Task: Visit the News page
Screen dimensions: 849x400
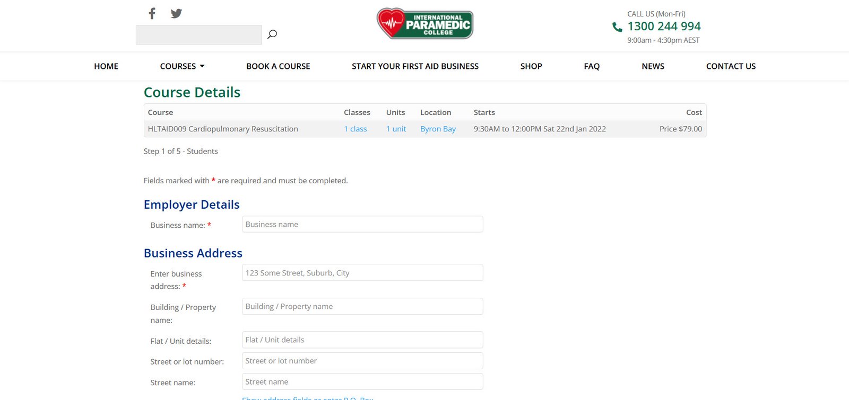Action: pos(653,66)
